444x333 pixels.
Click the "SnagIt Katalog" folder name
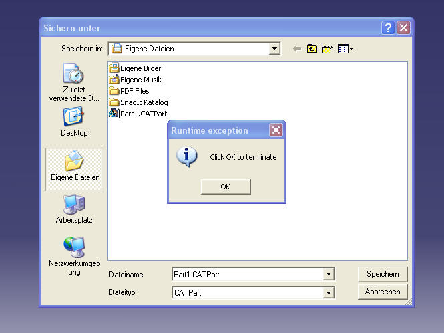[144, 102]
